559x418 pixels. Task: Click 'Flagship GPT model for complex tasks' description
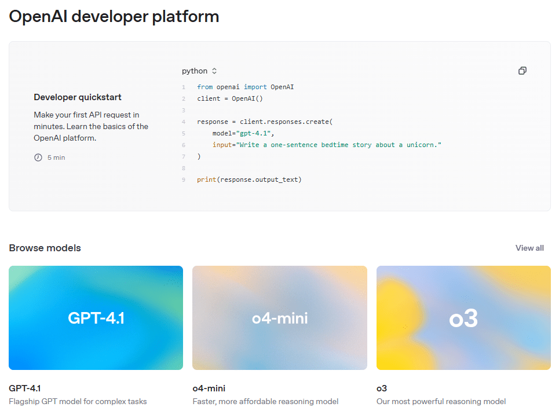(x=78, y=402)
